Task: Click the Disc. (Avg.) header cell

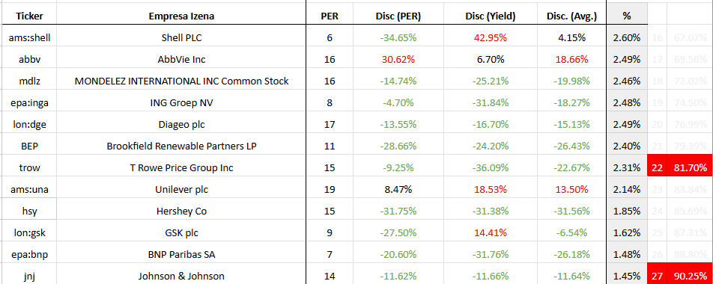Action: click(571, 16)
